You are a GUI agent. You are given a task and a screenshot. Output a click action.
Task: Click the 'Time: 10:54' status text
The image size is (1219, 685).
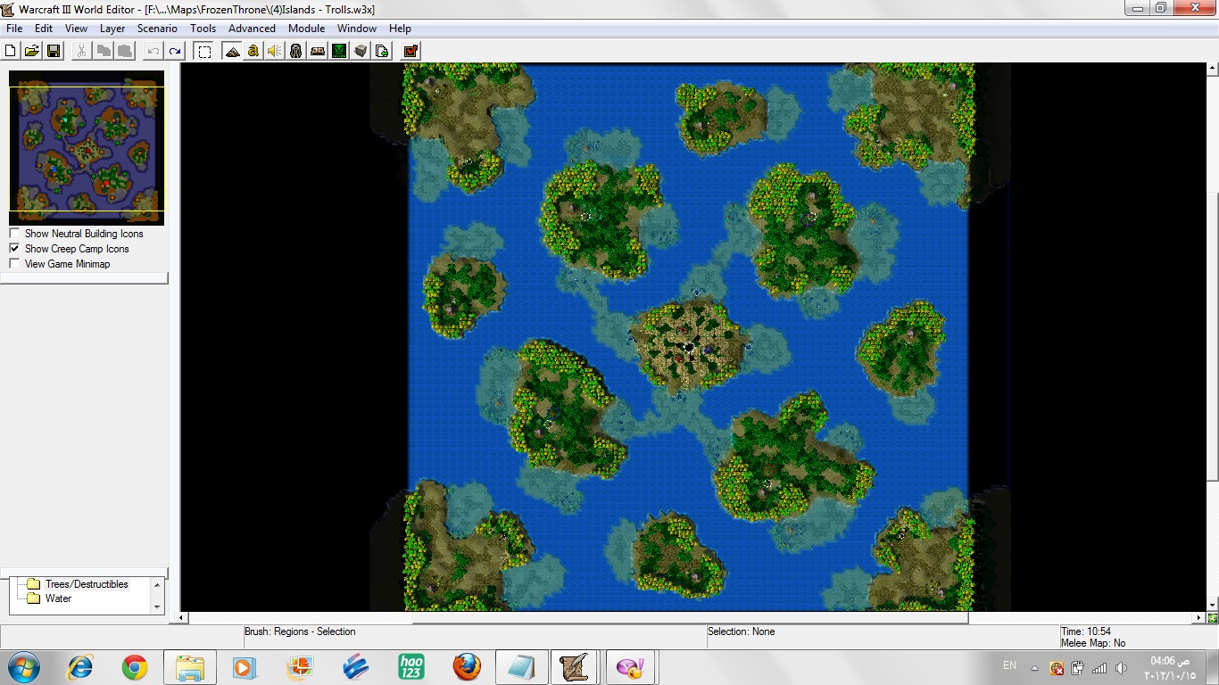1086,631
